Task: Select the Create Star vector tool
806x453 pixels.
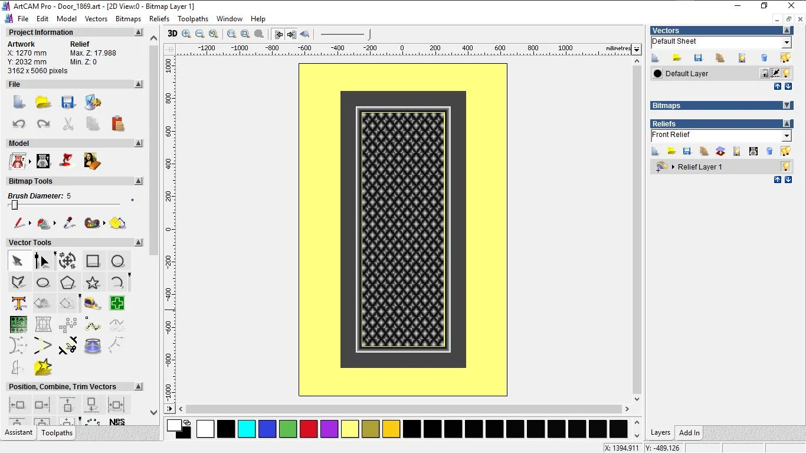Action: pos(93,282)
